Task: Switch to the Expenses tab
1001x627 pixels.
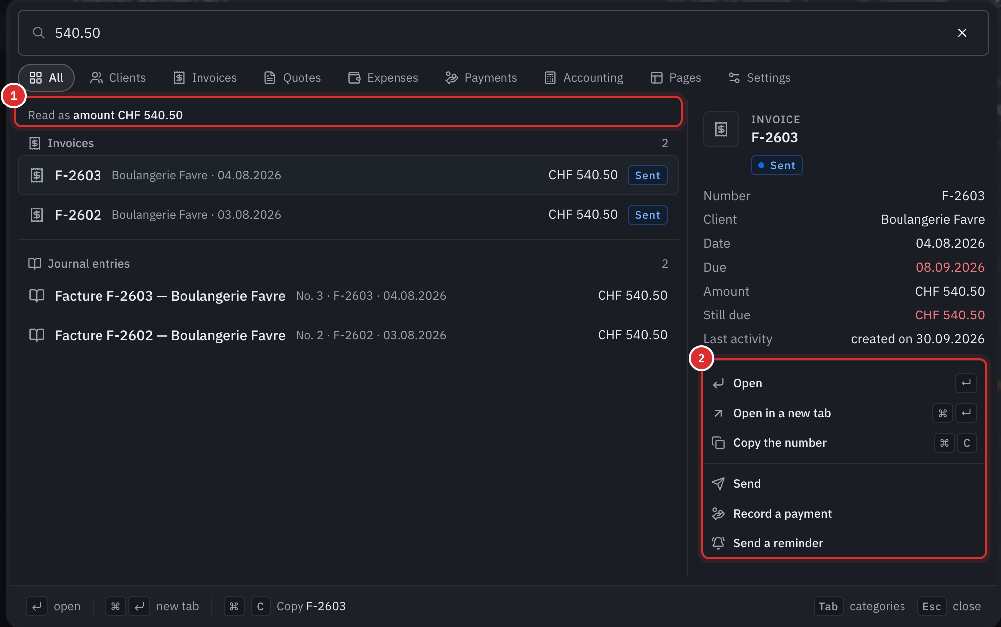Action: coord(383,78)
